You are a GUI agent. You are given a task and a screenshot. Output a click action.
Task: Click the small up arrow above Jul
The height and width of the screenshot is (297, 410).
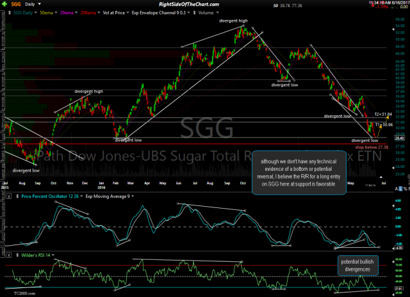point(381,177)
